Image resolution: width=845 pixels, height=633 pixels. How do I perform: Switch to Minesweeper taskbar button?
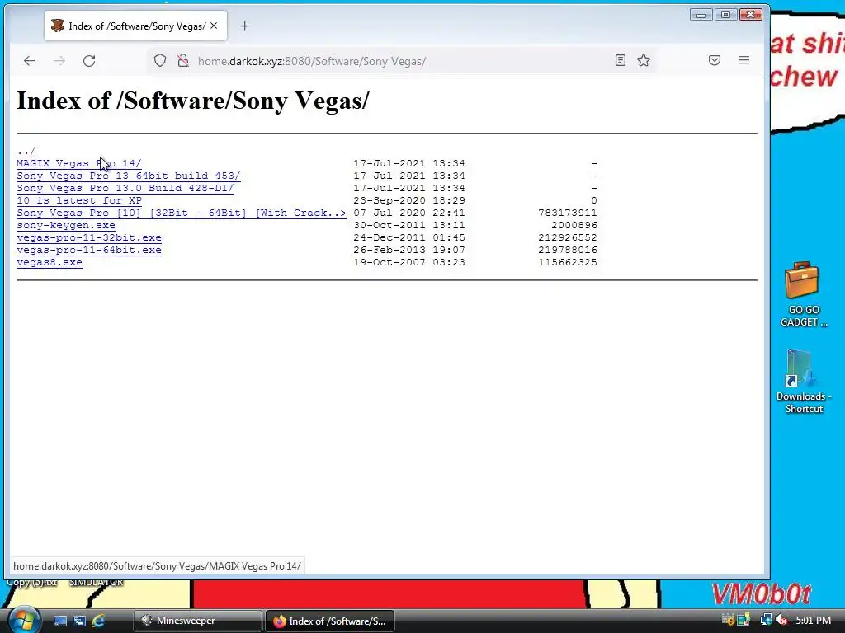[198, 621]
